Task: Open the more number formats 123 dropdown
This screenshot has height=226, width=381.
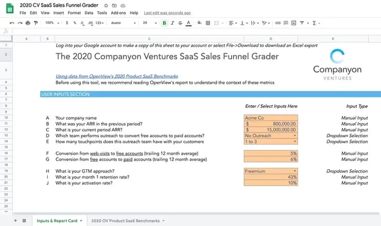Action: pyautogui.click(x=99, y=23)
